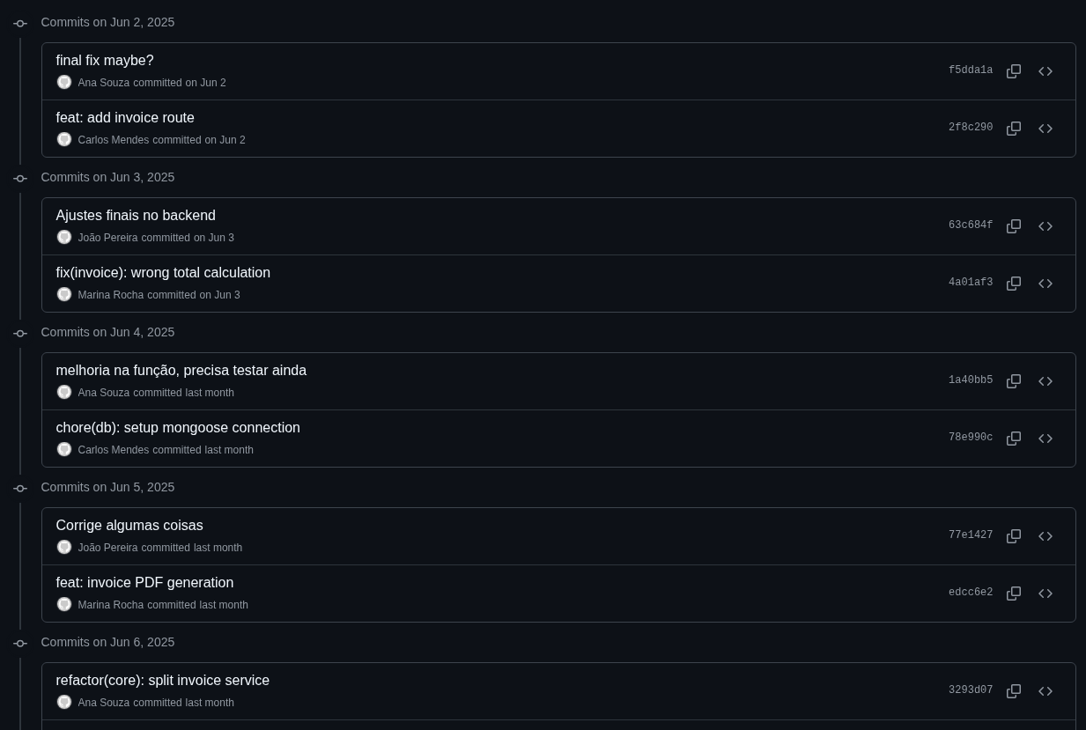Browse code at commit 63c684f
Screen dimensions: 1086x730
tap(1045, 226)
